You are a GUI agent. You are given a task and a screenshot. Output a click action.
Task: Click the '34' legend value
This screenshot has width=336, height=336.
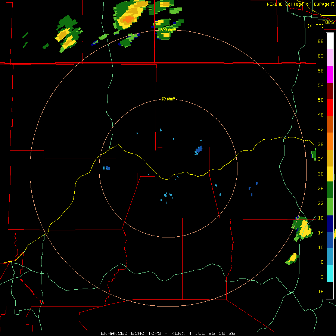(x=321, y=159)
